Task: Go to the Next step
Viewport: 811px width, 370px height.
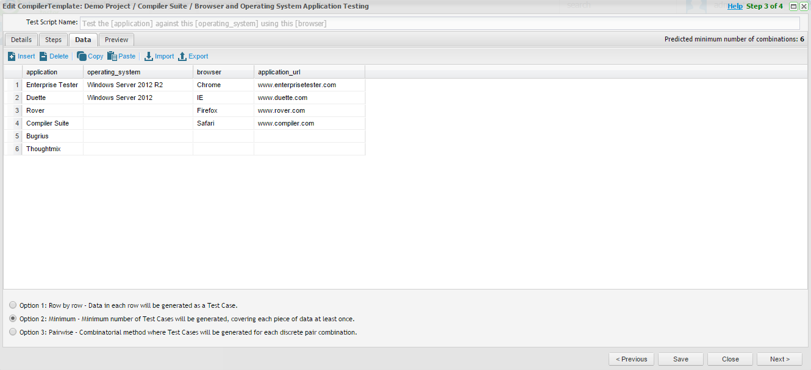Action: point(779,359)
